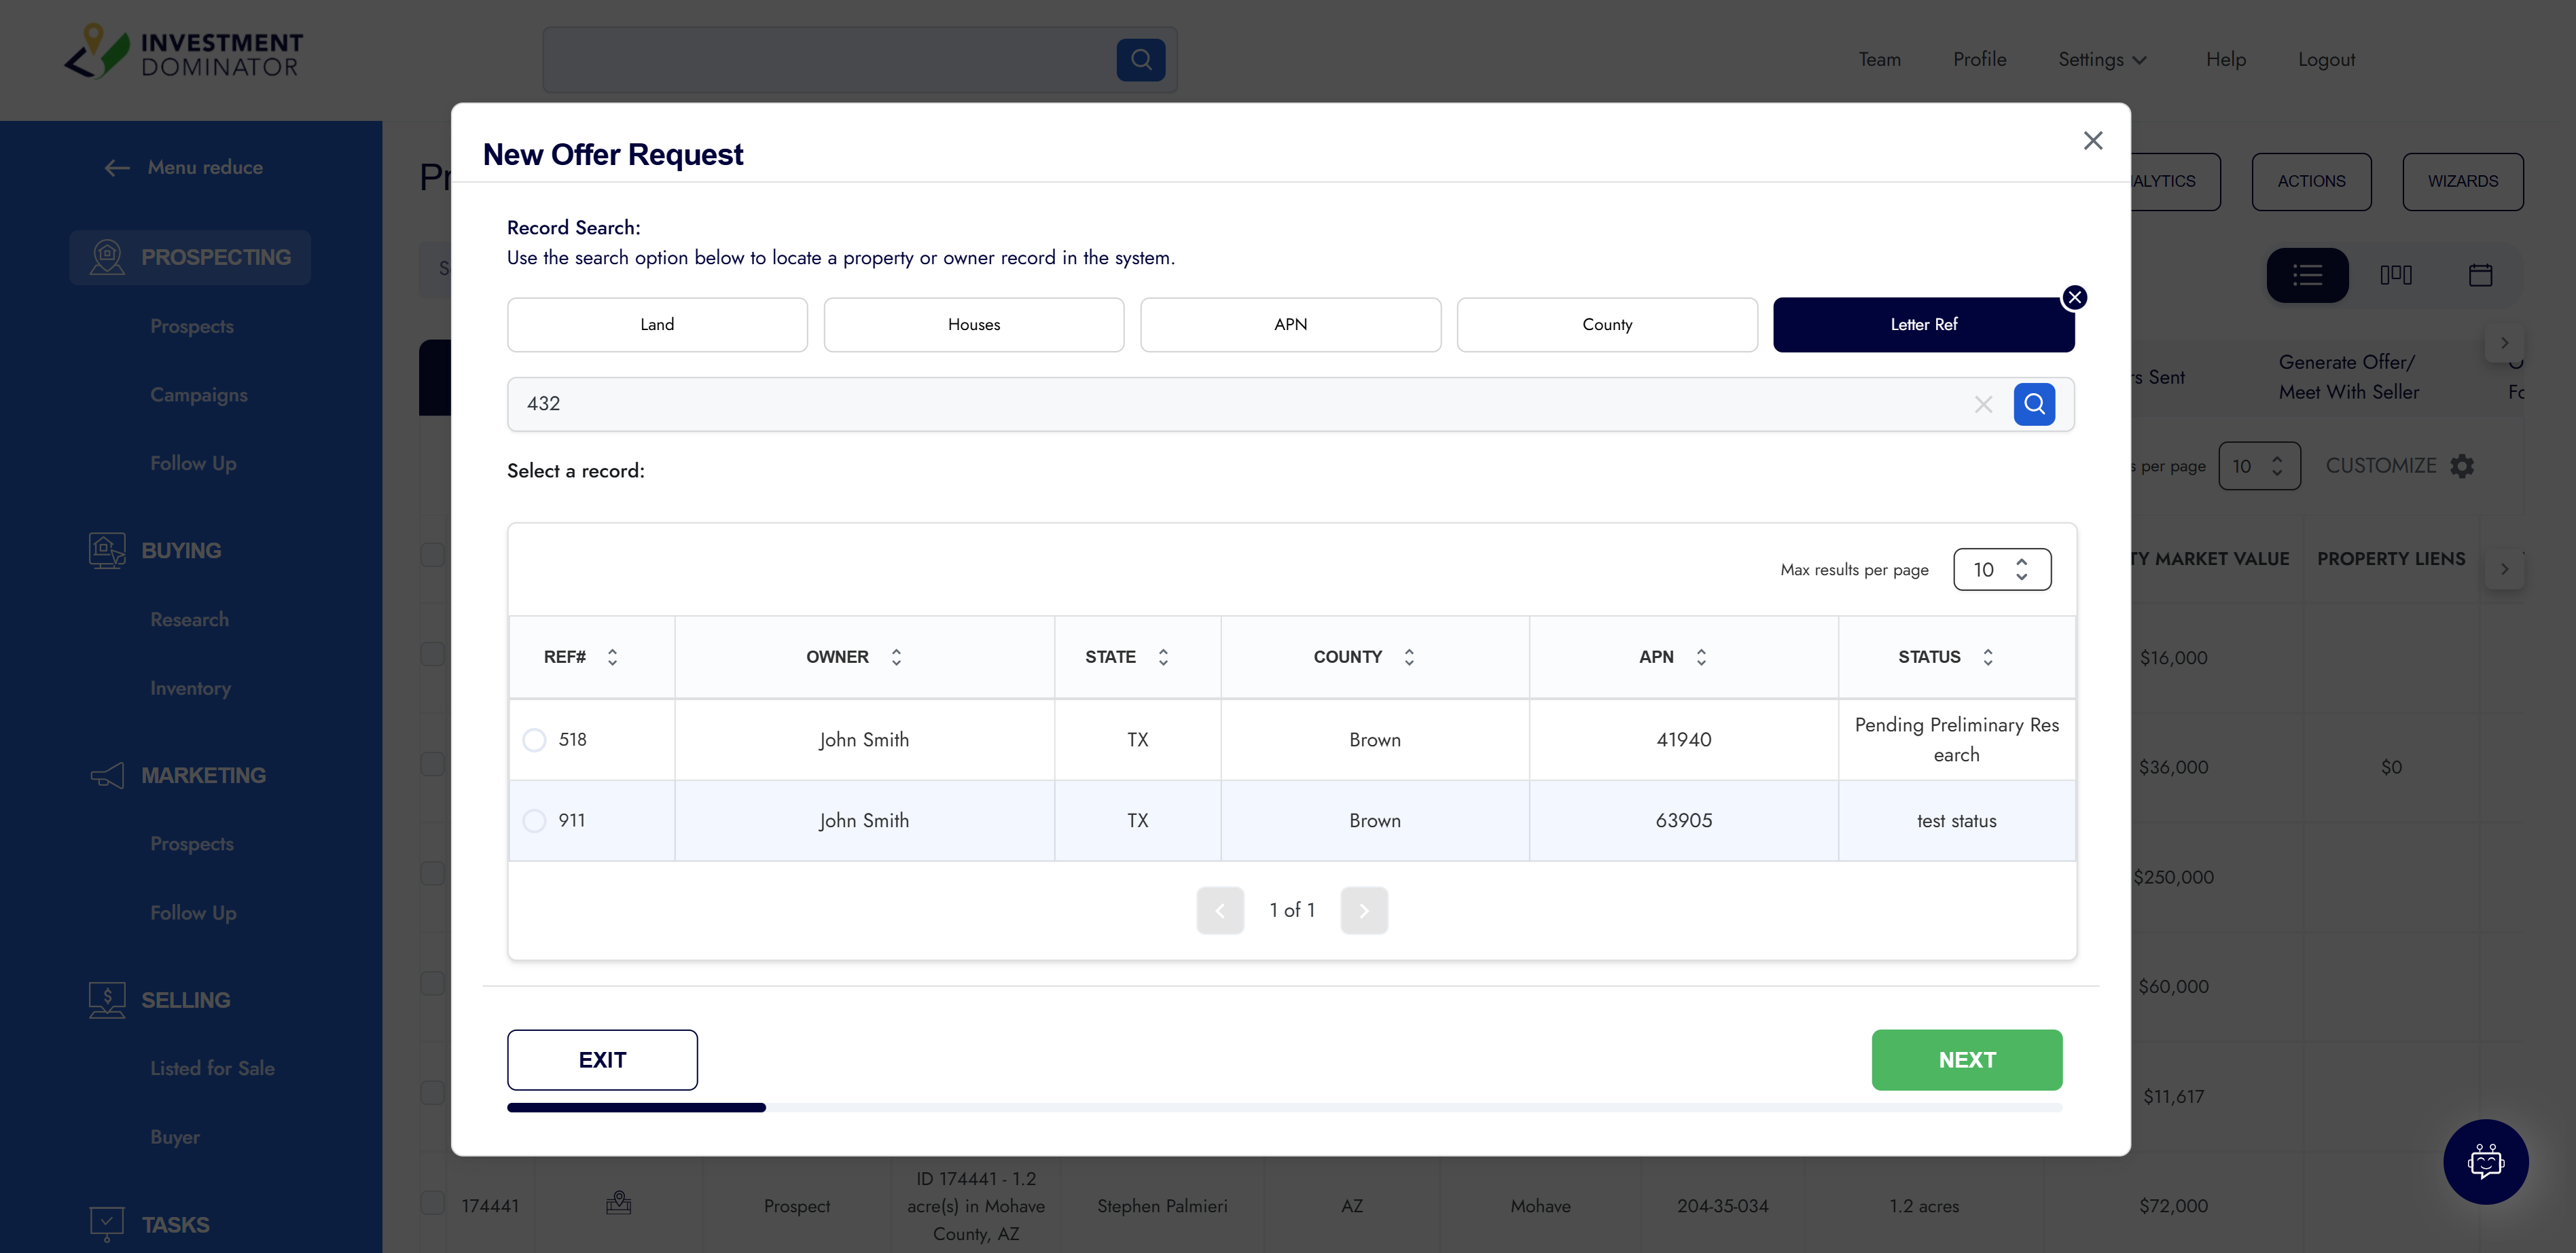Open the Tasks checklist icon
Image resolution: width=2576 pixels, height=1253 pixels.
(x=106, y=1222)
